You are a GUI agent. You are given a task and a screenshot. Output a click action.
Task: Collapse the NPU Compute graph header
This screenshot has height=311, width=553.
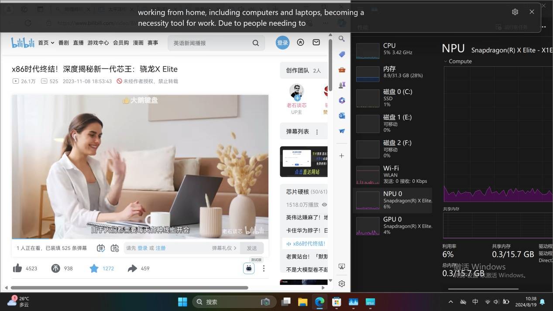tap(446, 62)
